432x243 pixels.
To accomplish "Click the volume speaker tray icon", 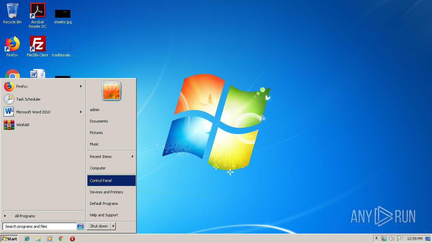I will [x=391, y=239].
